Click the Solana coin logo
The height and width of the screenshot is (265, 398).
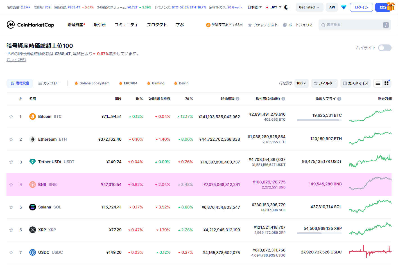33,207
